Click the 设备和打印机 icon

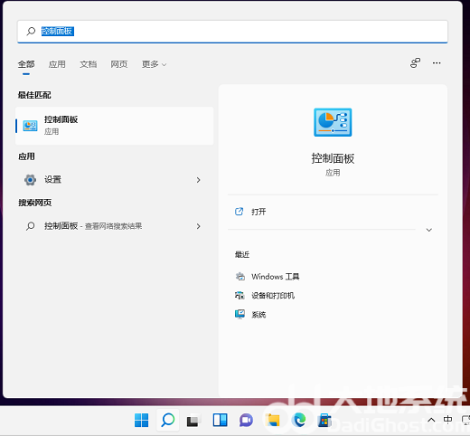tap(240, 296)
